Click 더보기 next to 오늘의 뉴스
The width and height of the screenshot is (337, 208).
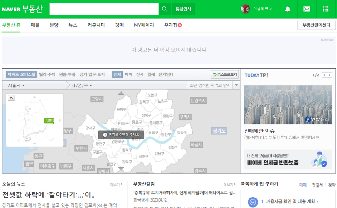[116, 184]
